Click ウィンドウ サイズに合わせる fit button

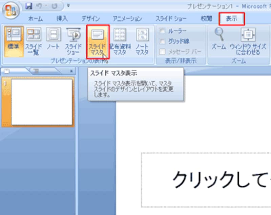point(248,41)
